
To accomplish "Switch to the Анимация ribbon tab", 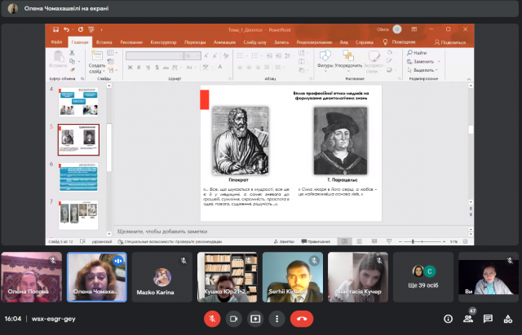I will pos(224,41).
